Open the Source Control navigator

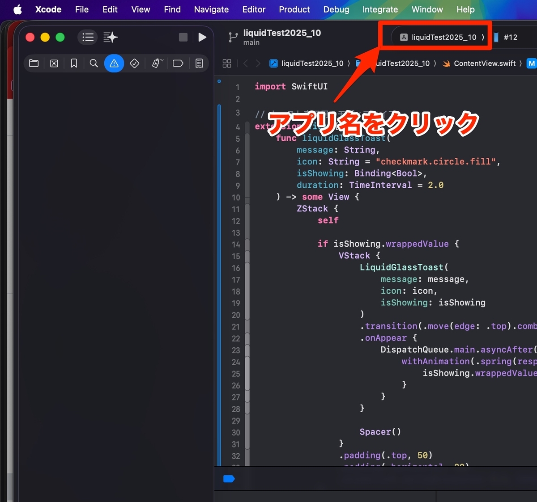(x=54, y=63)
